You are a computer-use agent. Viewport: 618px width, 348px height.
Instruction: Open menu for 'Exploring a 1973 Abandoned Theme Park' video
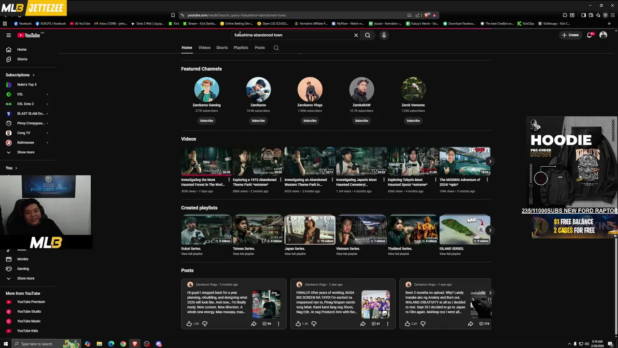point(281,180)
